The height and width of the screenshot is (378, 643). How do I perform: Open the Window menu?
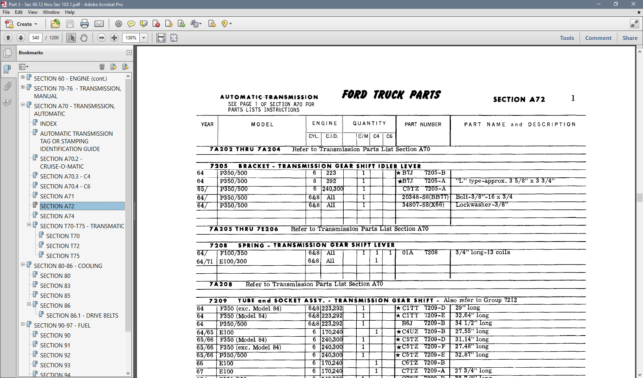pos(51,12)
